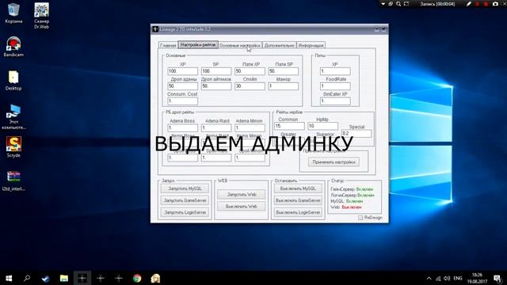
Task: Take screenshot with Bandicam camera icon
Action: coord(495,4)
